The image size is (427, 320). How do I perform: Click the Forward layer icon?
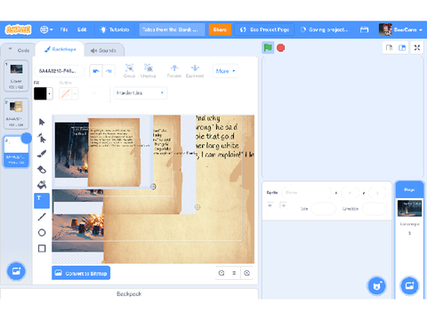(x=174, y=71)
